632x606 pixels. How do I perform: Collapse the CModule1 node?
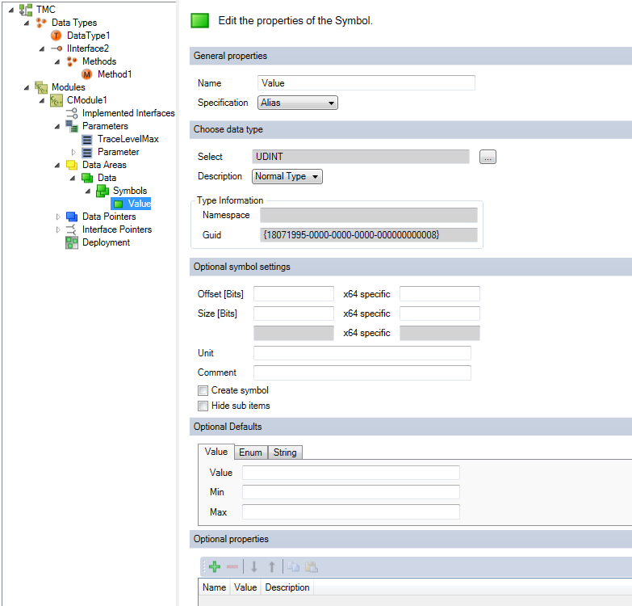[x=41, y=100]
